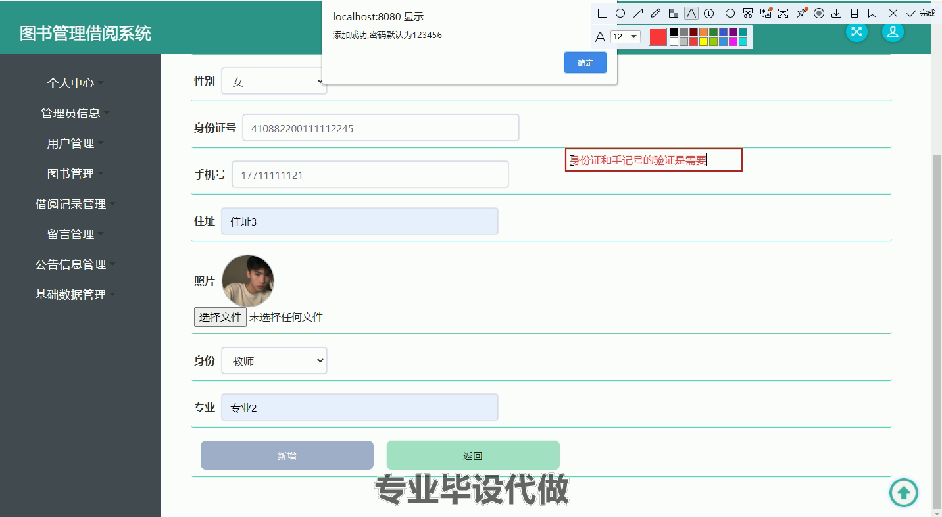Start screen recording from toolbar
Viewport: 942px width, 517px height.
coord(819,13)
